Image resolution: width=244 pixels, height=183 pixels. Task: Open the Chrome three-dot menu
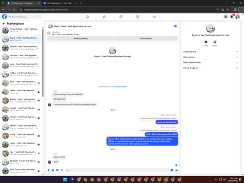click(241, 10)
